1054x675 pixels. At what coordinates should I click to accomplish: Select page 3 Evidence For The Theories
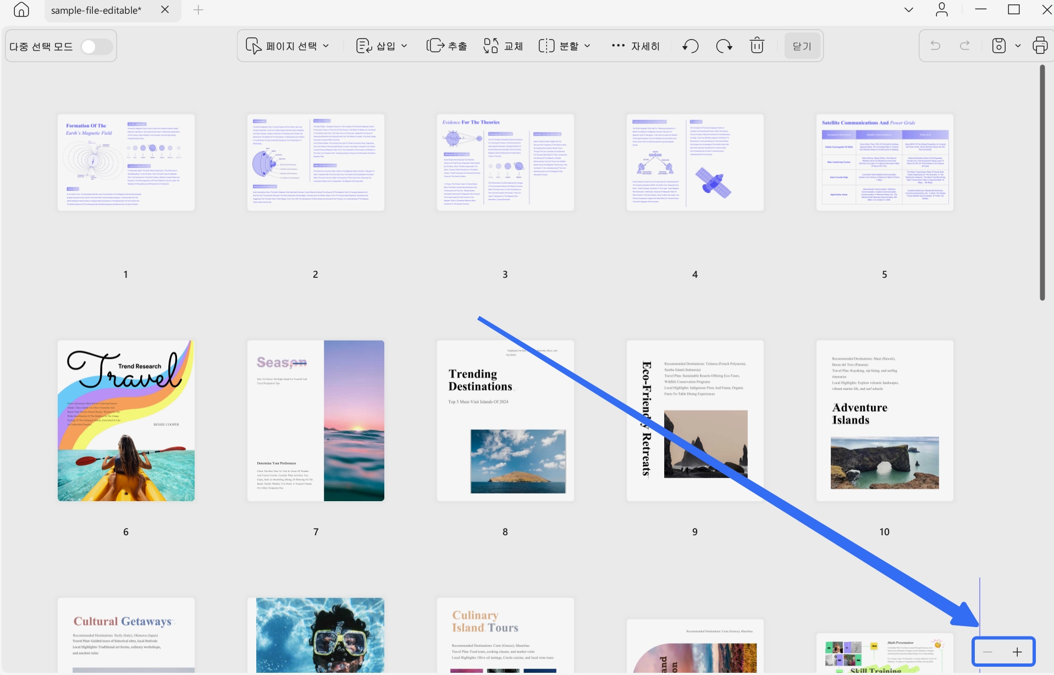(505, 162)
